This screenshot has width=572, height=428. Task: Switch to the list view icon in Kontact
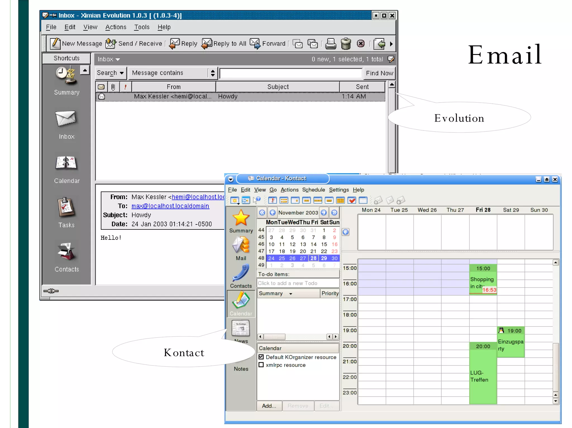tap(284, 200)
